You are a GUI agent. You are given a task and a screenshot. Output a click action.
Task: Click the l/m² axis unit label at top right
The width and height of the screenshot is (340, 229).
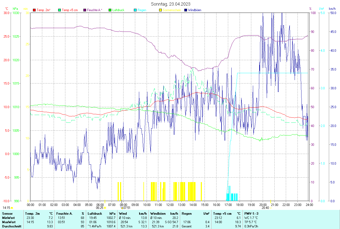[x=321, y=9]
